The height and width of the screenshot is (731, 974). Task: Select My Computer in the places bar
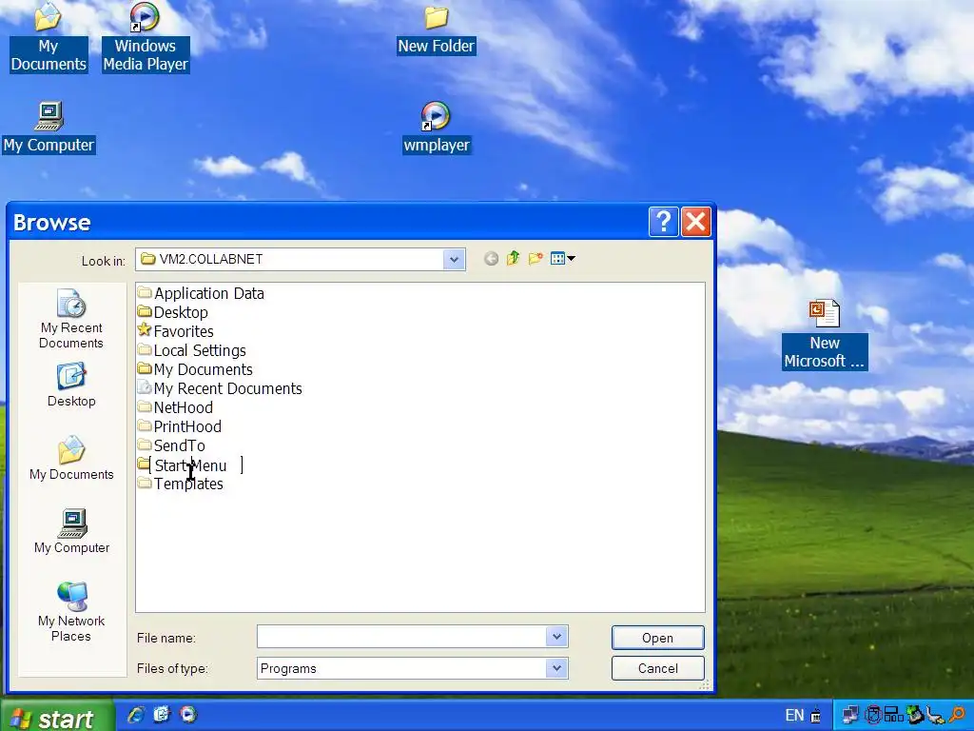click(x=71, y=532)
